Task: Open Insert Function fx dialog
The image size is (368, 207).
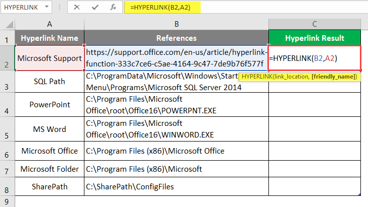Action: click(x=113, y=7)
